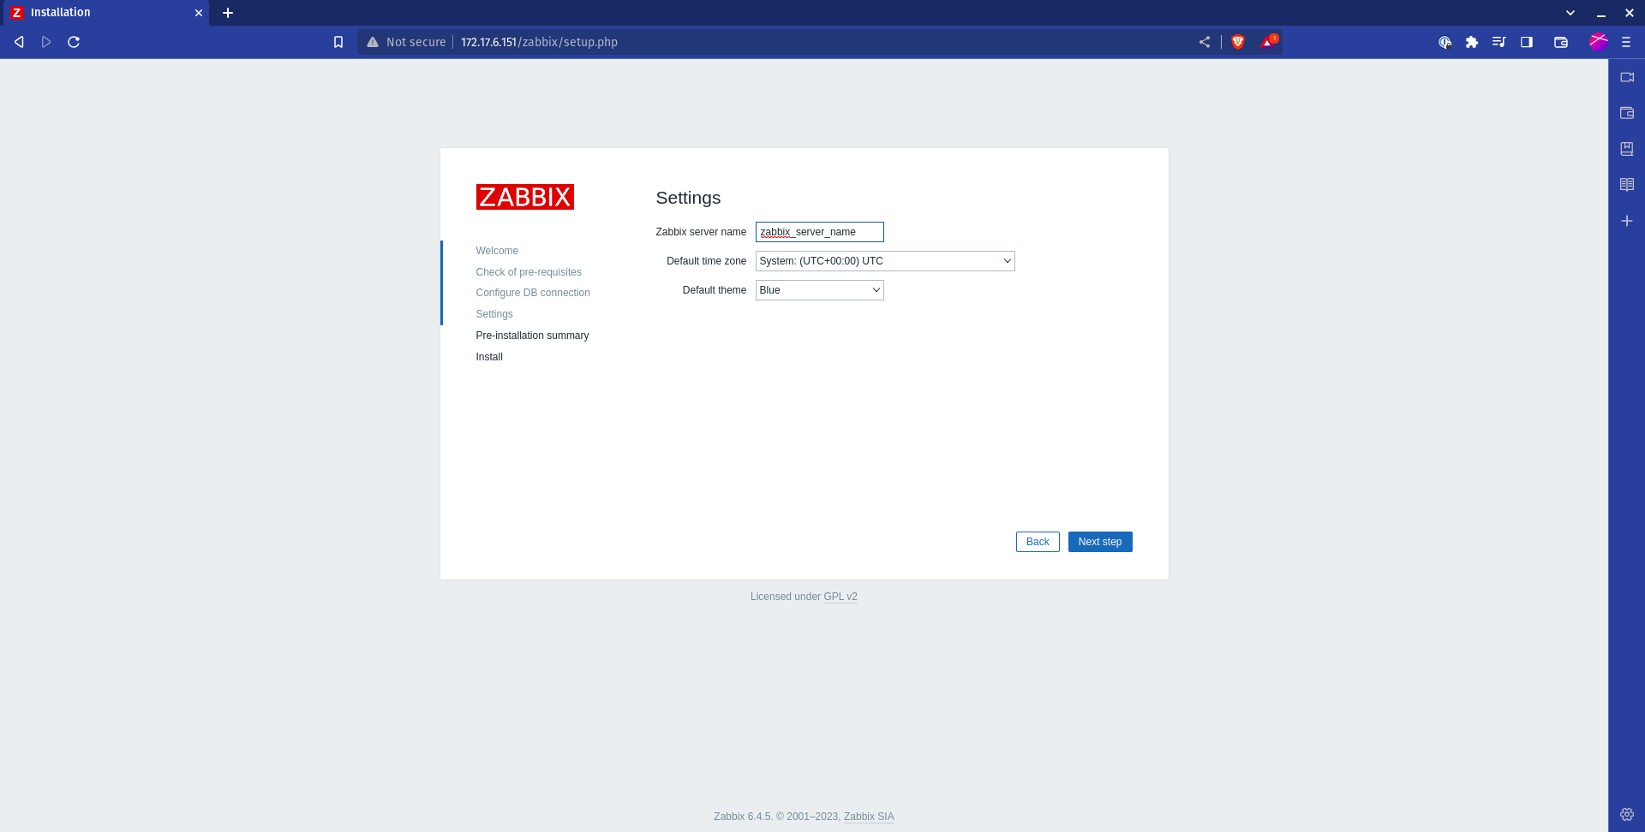Bookmark this page with bookmark icon
Viewport: 1645px width, 832px height.
point(338,42)
